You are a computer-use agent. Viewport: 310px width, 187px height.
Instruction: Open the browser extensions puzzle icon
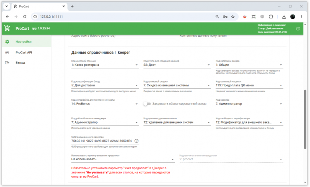271,17
